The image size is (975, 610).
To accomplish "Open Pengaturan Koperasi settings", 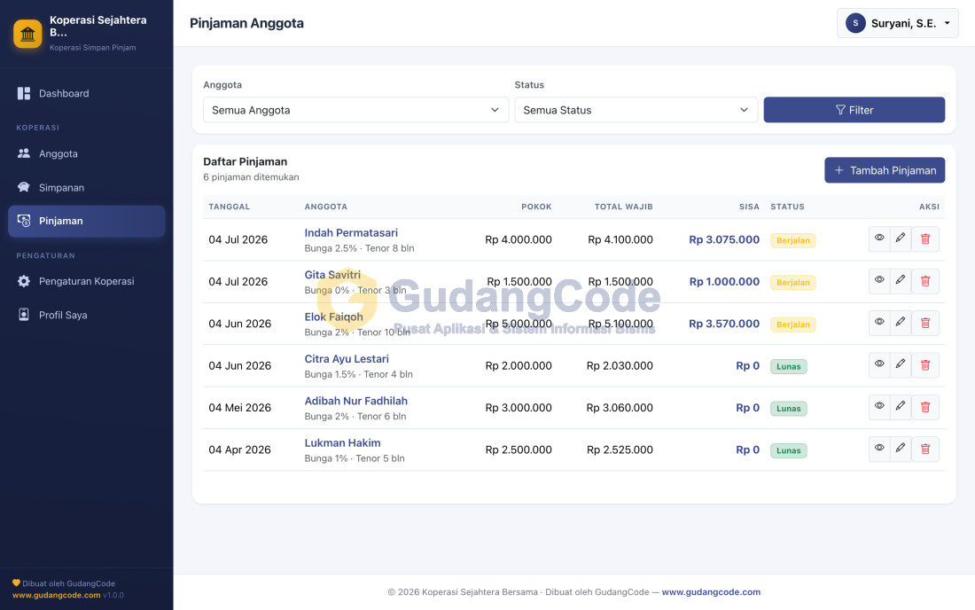I will click(x=87, y=281).
